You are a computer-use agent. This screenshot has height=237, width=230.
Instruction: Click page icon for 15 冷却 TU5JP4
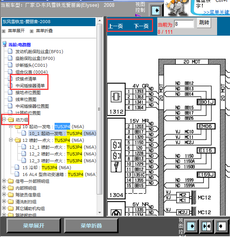pos(17,167)
